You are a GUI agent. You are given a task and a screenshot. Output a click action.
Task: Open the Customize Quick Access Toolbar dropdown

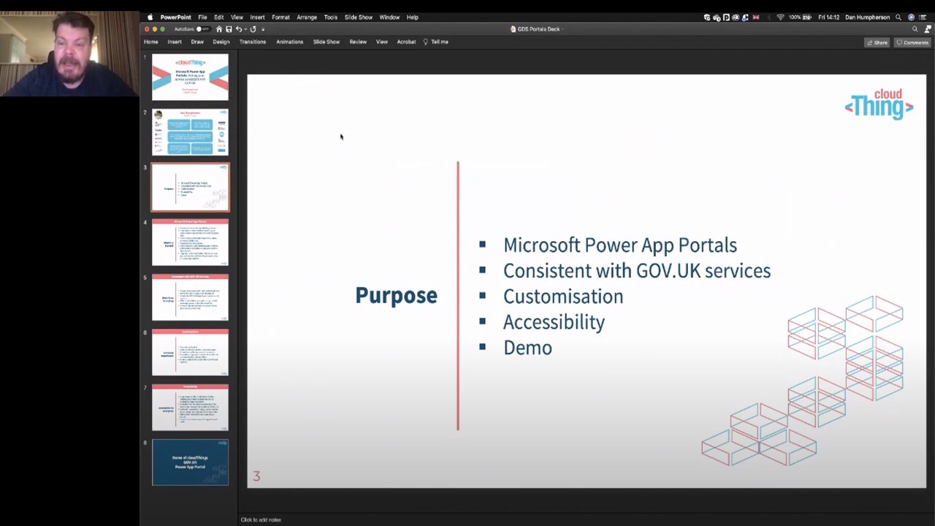pos(263,29)
